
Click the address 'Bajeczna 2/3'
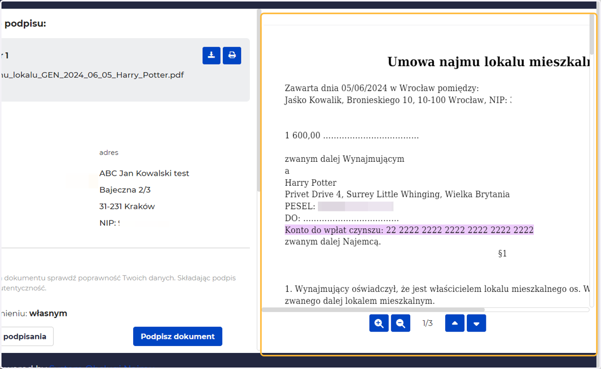(125, 190)
